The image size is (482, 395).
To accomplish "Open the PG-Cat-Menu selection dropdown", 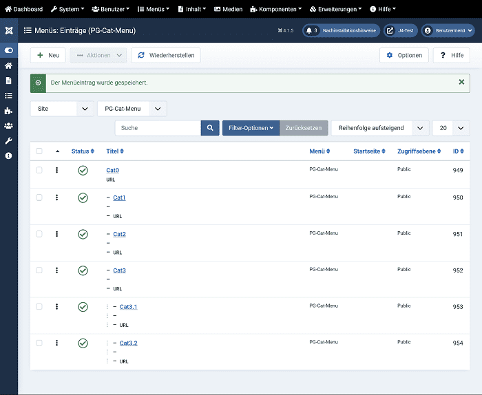I will point(132,109).
